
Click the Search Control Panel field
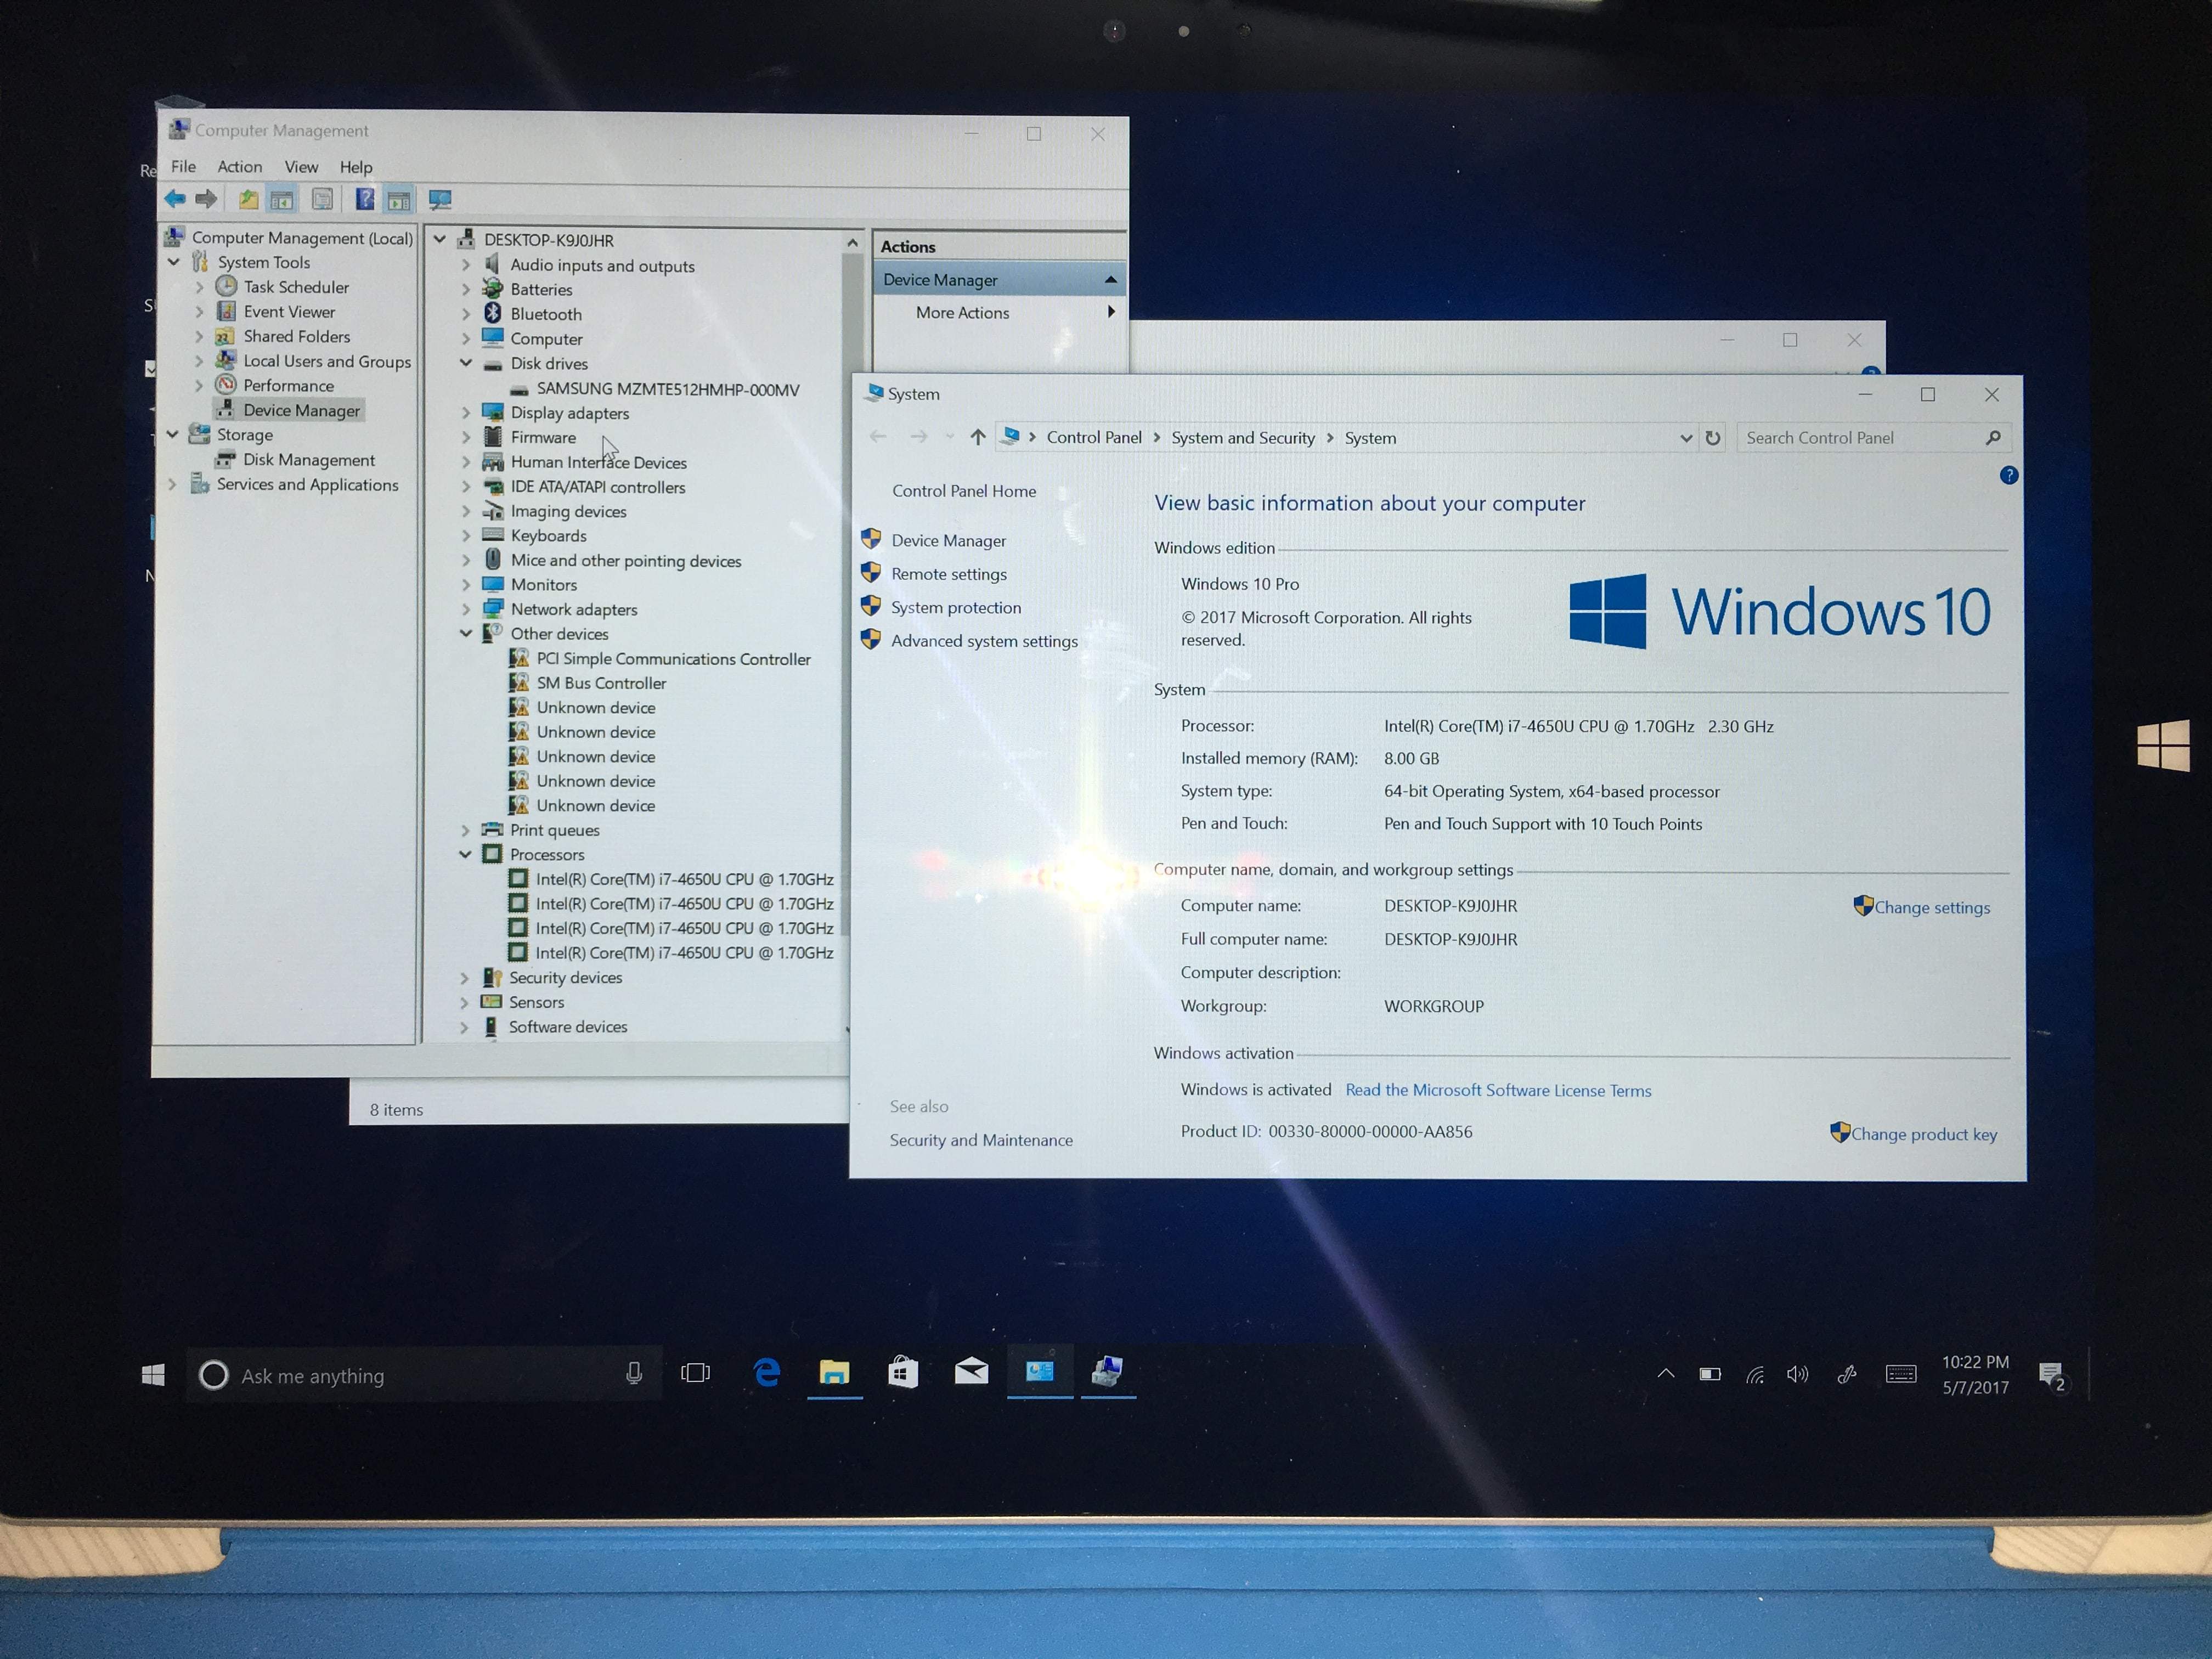point(1874,438)
